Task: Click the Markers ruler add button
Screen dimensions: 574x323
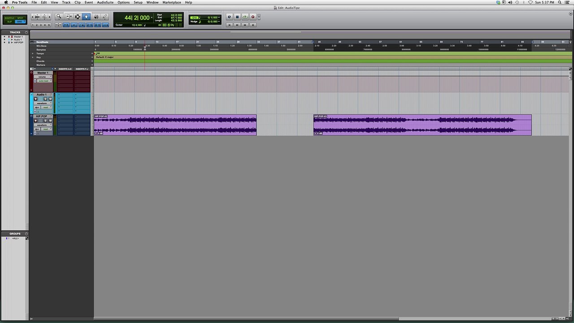Action: point(92,65)
